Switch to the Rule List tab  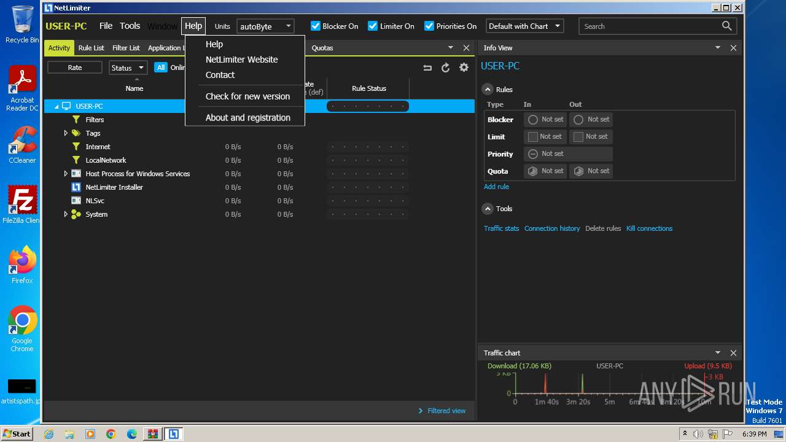(x=91, y=48)
